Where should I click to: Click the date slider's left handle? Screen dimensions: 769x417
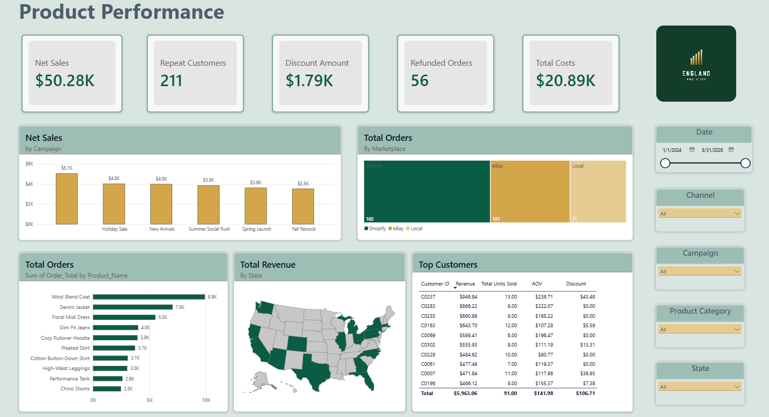[665, 163]
